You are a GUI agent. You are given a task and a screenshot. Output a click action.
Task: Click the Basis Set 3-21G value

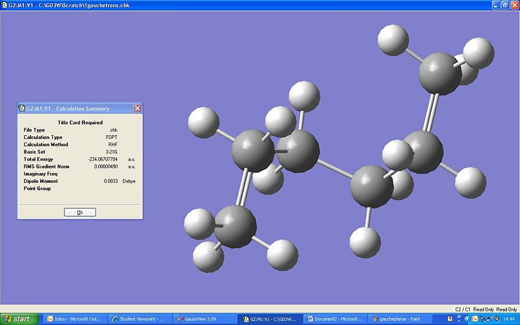coord(110,152)
